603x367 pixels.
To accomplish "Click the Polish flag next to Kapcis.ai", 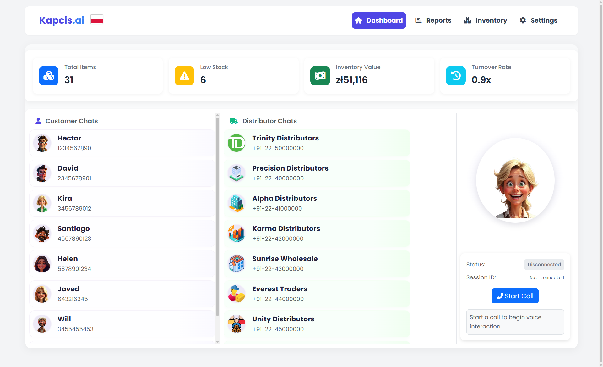I will 96,19.
